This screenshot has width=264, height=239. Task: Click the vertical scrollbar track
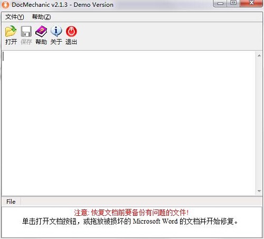pyautogui.click(x=259, y=123)
